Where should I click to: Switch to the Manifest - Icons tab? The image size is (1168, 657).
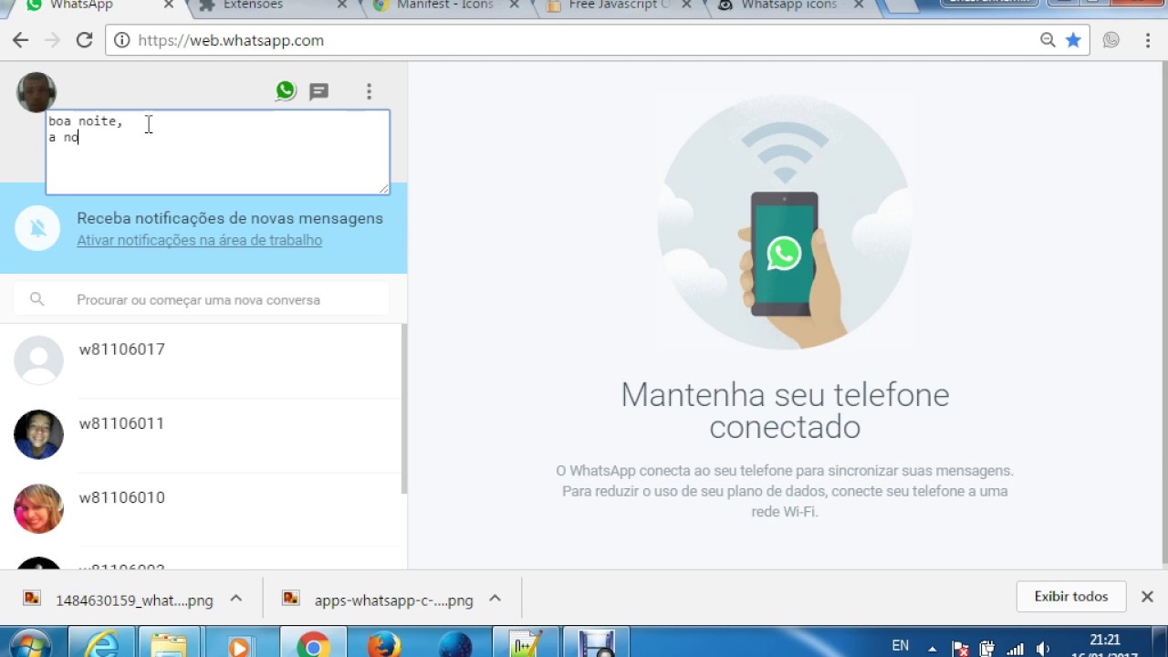[x=444, y=5]
